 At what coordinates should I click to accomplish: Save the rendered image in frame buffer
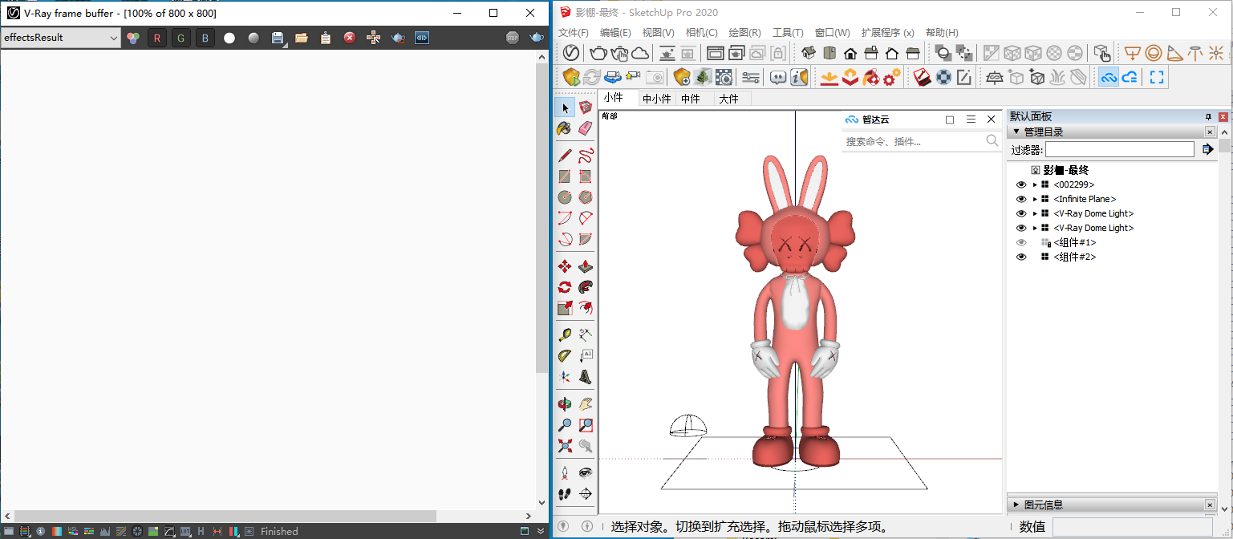pyautogui.click(x=278, y=38)
